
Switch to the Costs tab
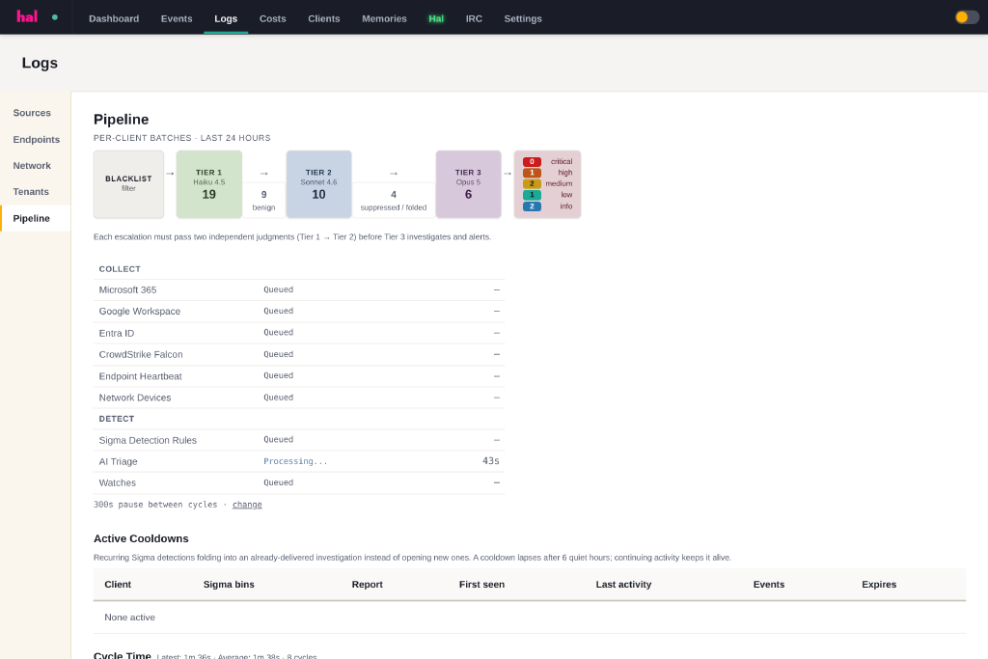click(x=273, y=19)
